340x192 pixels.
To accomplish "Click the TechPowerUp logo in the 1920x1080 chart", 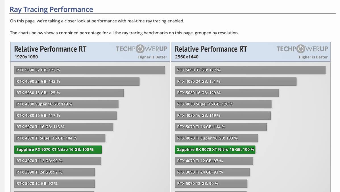I will [142, 49].
